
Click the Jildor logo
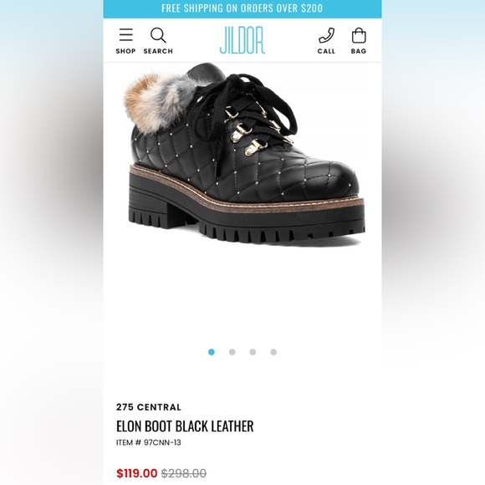click(x=242, y=40)
